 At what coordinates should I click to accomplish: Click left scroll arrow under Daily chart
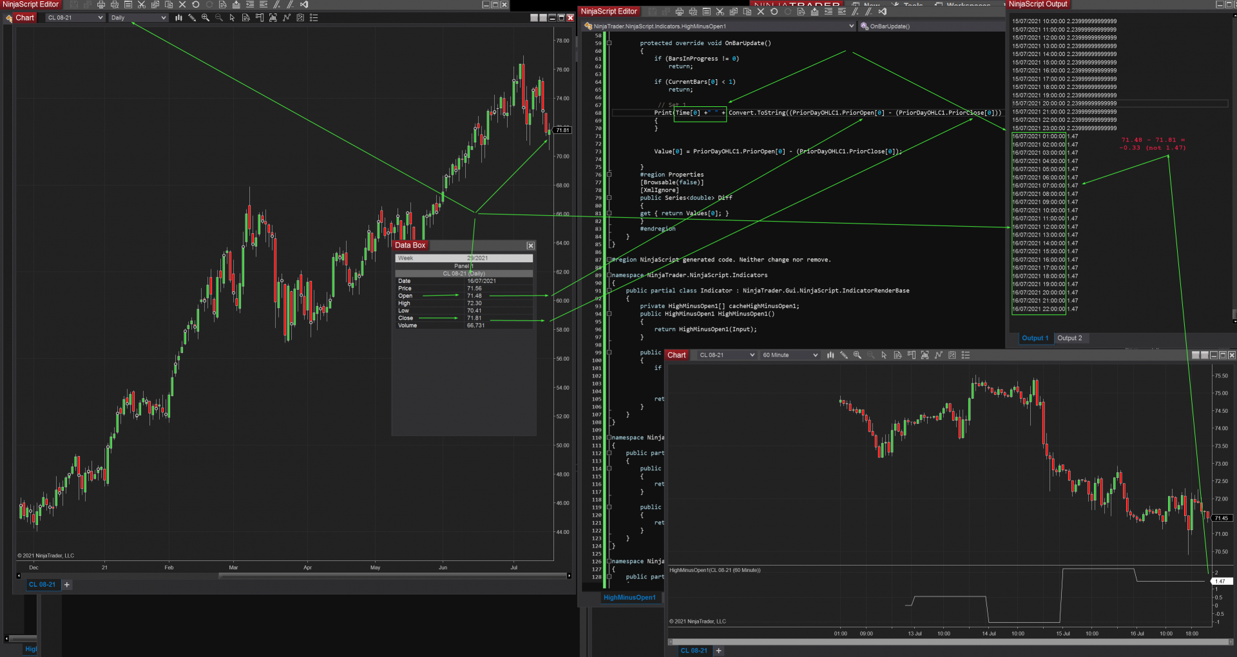19,576
